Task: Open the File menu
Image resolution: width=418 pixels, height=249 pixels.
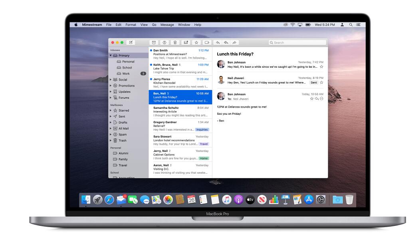Action: coord(109,25)
